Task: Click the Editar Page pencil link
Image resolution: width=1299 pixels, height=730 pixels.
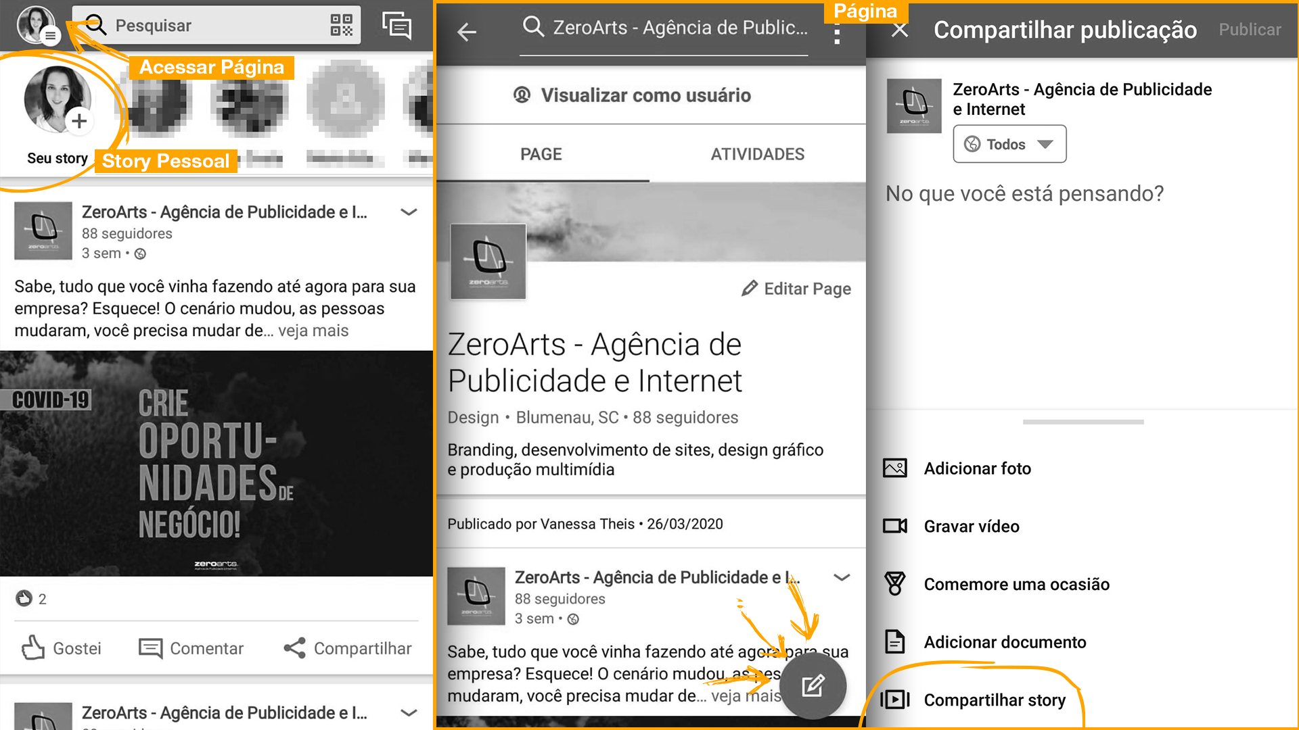Action: click(796, 289)
